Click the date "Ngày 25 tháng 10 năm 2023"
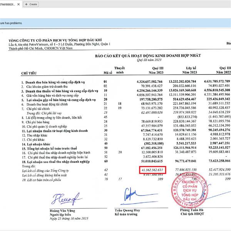This screenshot has width=231, height=231. 69,218
